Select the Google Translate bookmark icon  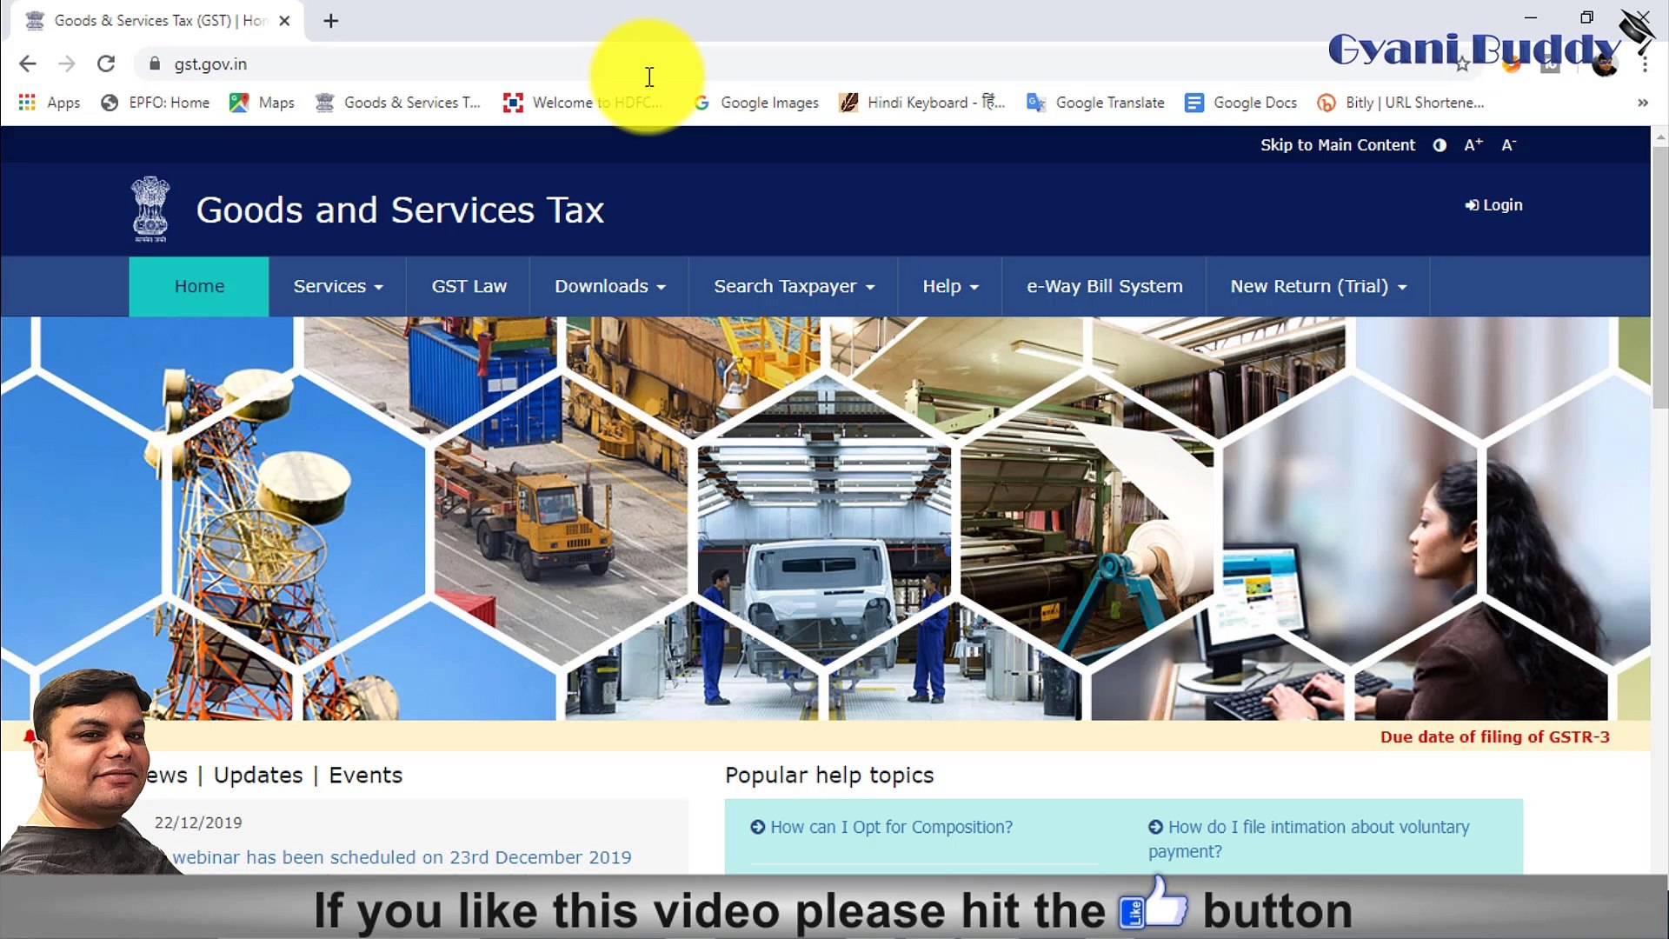tap(1035, 103)
